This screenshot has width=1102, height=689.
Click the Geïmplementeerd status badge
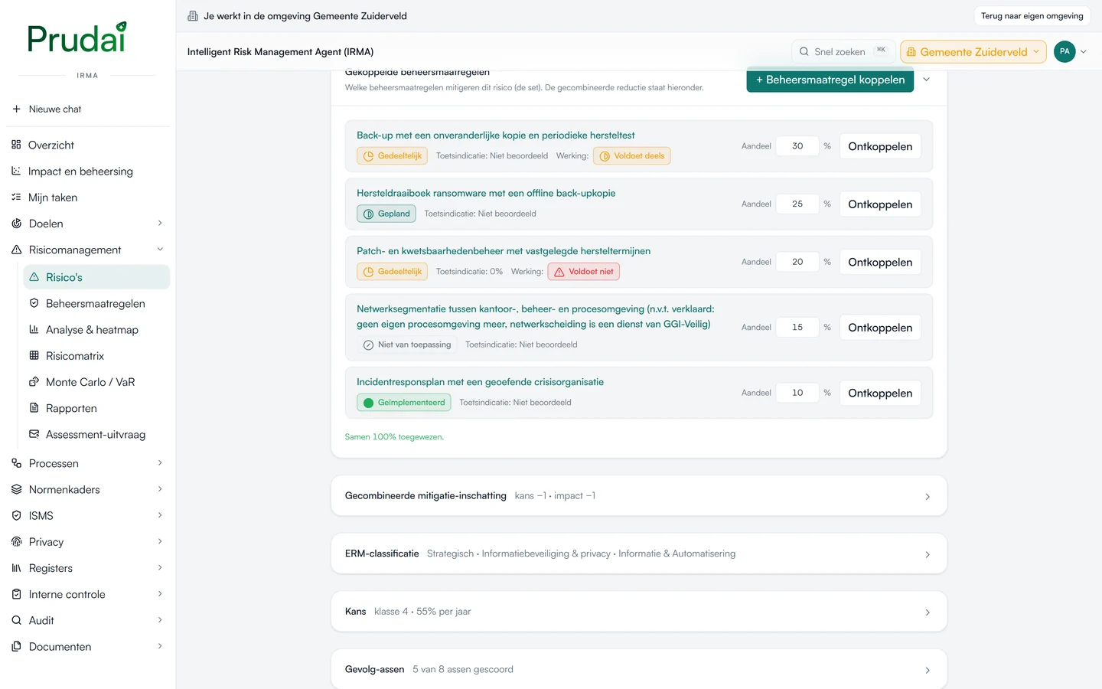(x=404, y=403)
